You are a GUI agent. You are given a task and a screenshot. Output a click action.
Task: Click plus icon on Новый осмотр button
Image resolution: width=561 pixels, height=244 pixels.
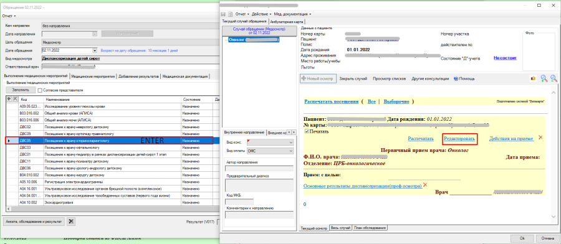(x=304, y=78)
